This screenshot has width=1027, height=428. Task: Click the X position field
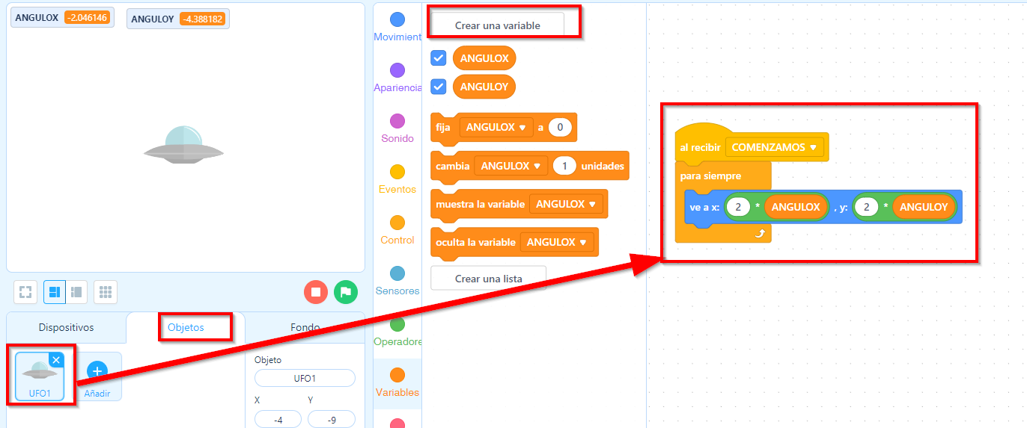click(x=278, y=420)
